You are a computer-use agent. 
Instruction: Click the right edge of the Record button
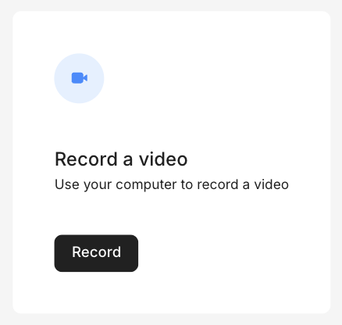[x=137, y=253]
